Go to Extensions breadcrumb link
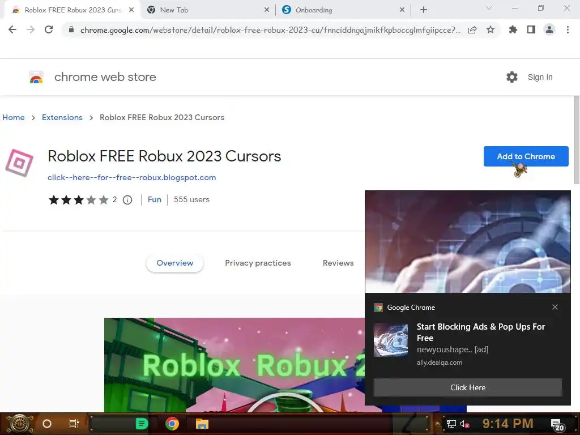This screenshot has height=435, width=580. pyautogui.click(x=62, y=117)
